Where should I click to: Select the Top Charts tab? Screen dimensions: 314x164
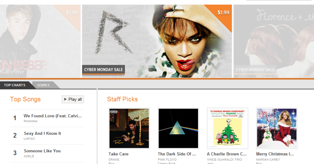(15, 85)
